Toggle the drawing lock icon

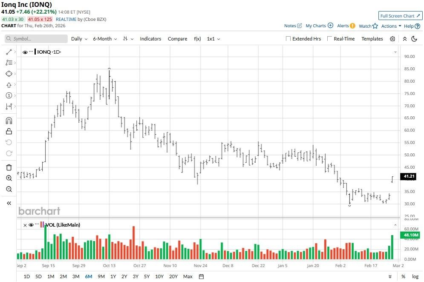9,131
